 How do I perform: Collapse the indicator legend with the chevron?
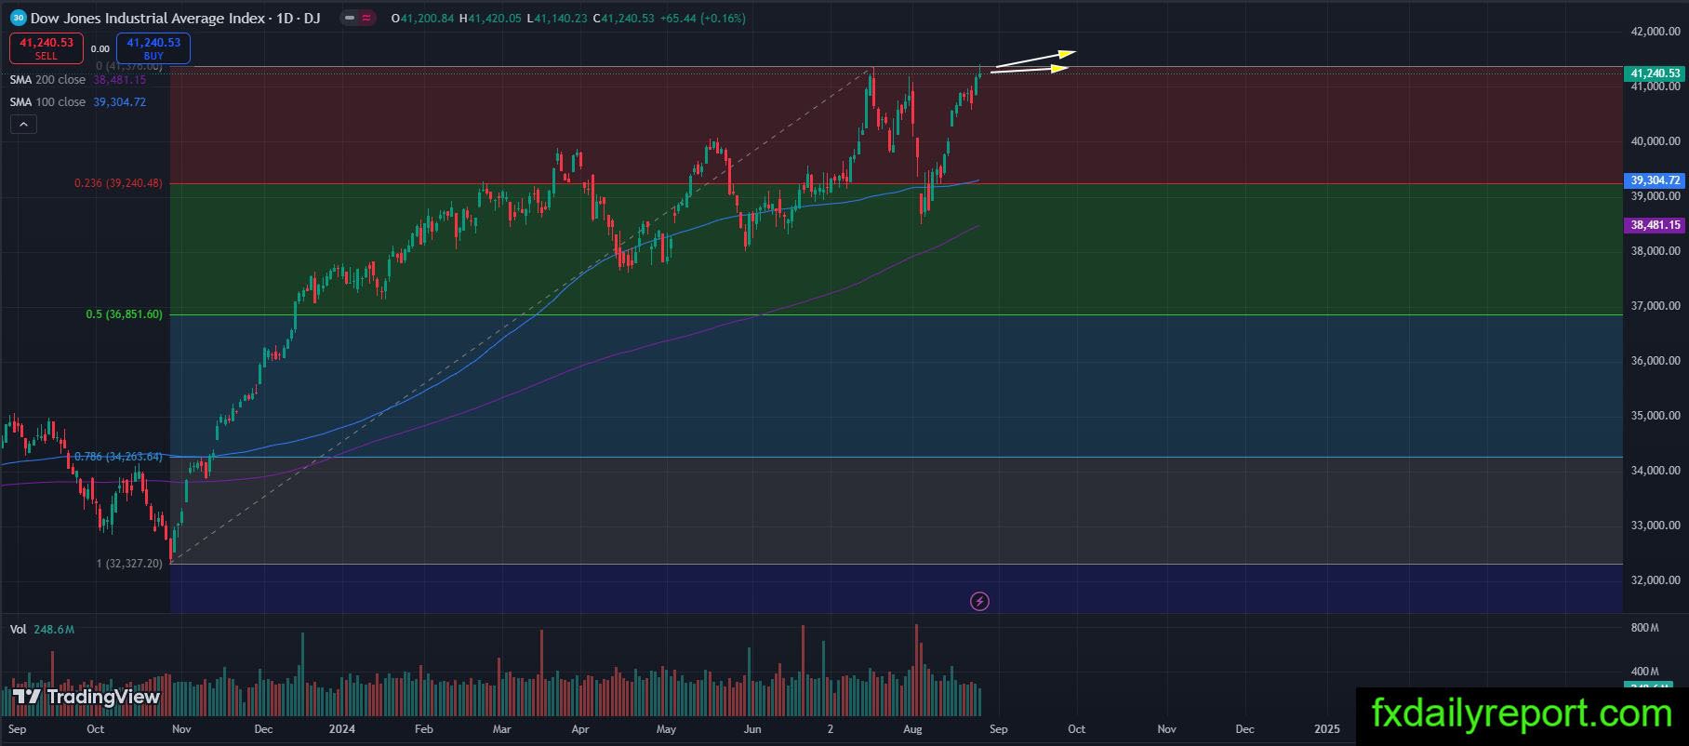[23, 124]
